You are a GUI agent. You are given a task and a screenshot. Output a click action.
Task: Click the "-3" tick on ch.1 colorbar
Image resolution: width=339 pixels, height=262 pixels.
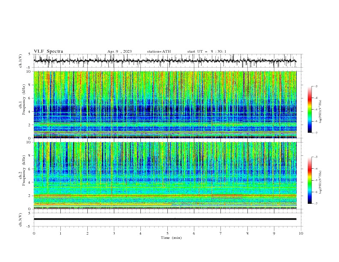[315, 86]
